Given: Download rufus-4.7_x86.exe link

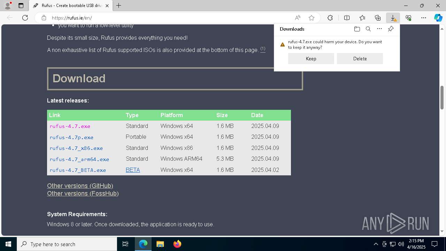Looking at the screenshot, I should (x=76, y=148).
